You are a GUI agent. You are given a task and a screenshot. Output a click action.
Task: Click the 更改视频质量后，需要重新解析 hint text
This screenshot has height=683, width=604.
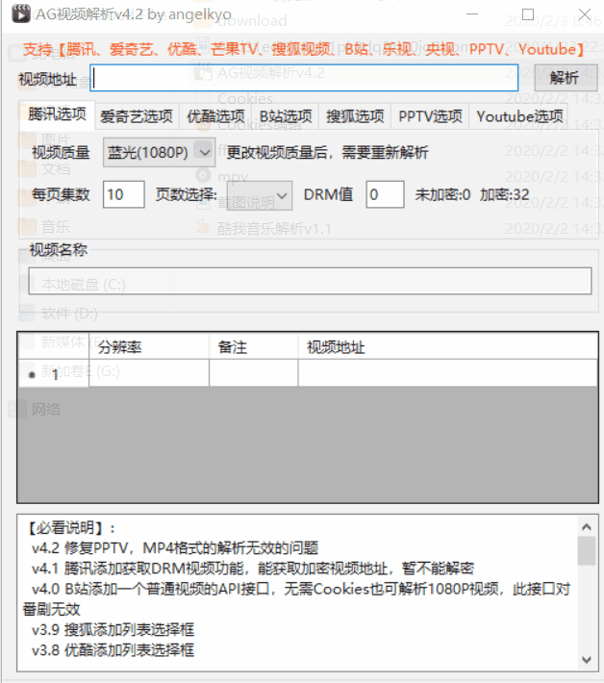point(327,152)
